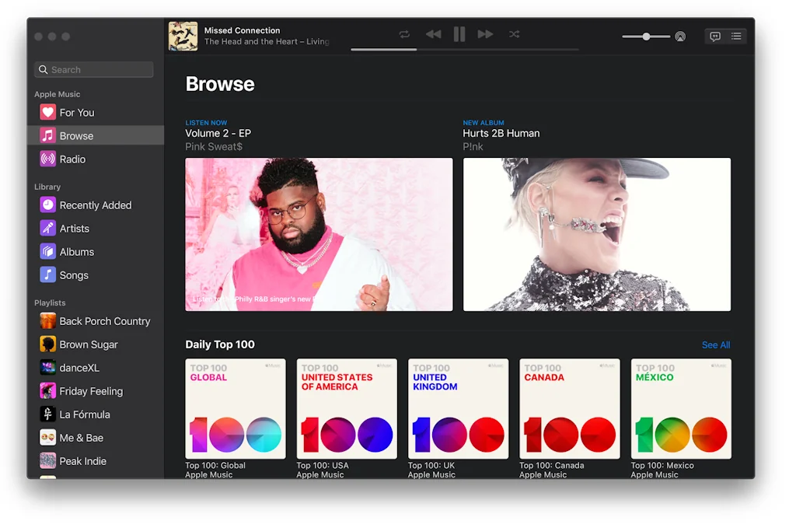Open the danceXL playlist
The width and height of the screenshot is (796, 528).
(79, 367)
